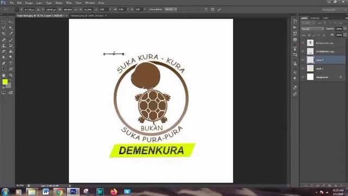Hide the Background layer
The width and height of the screenshot is (348, 196).
303,77
